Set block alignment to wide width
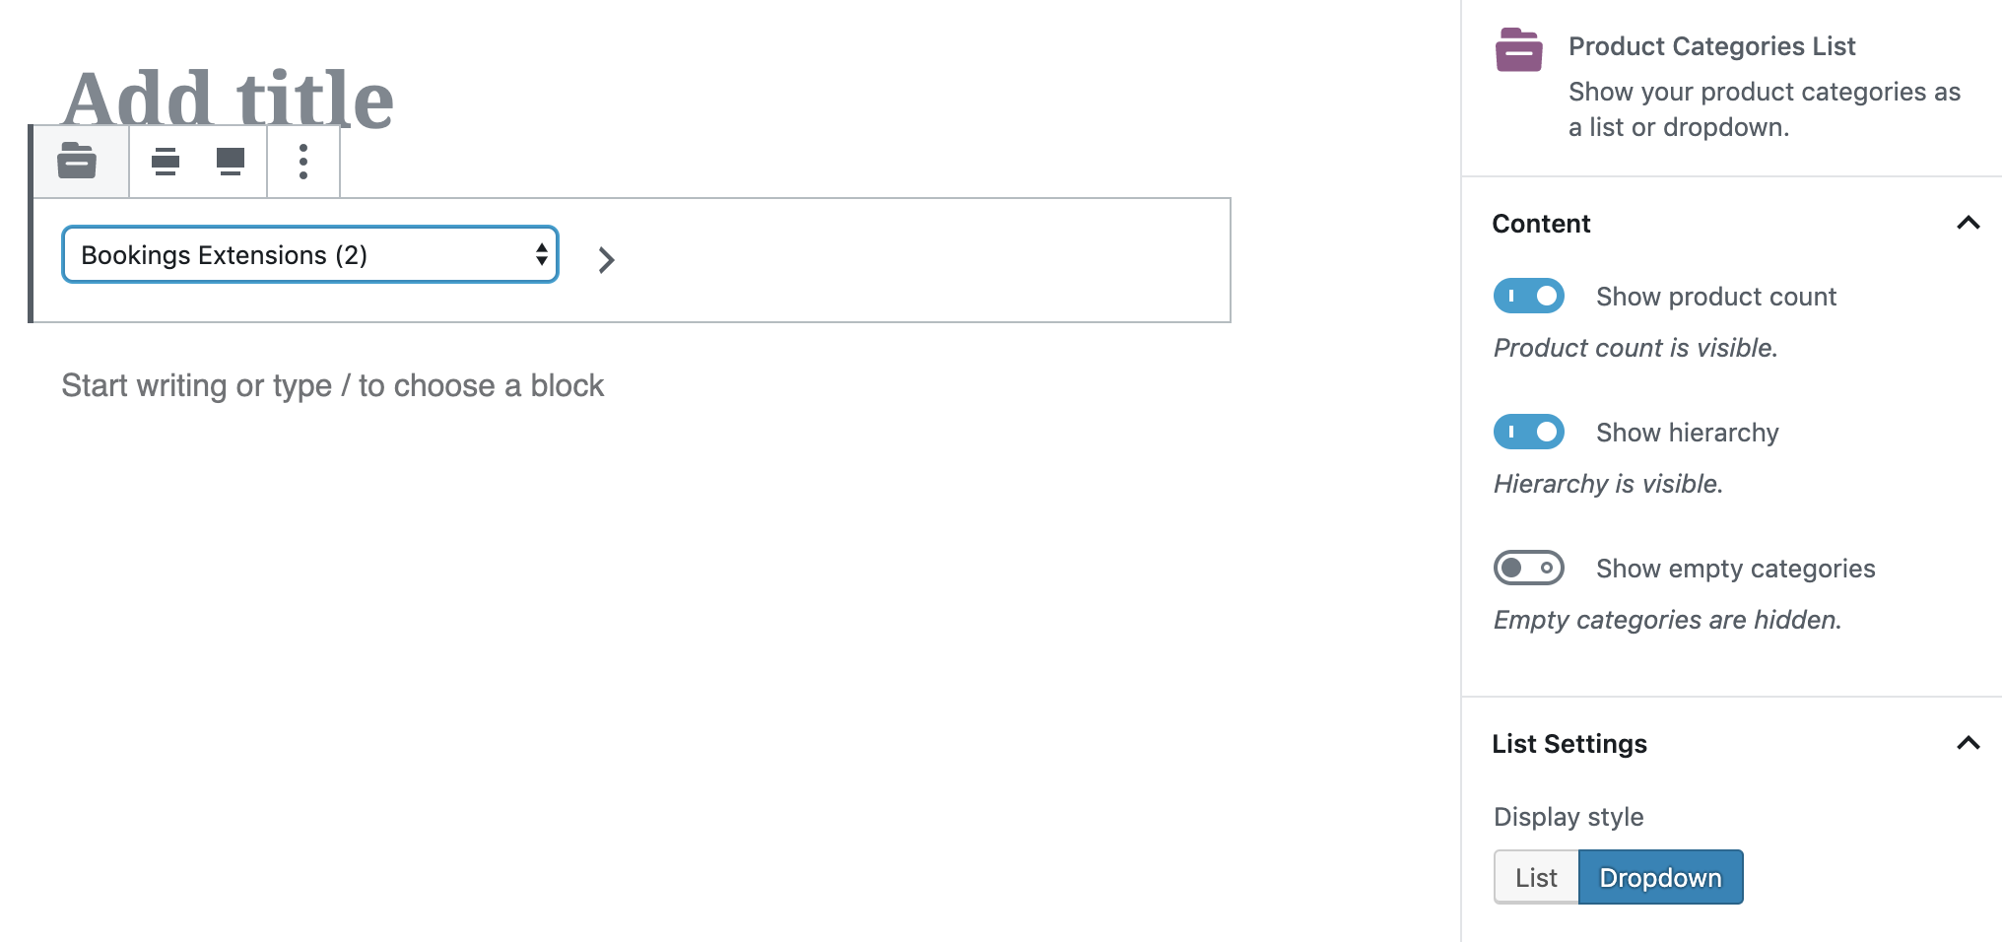The height and width of the screenshot is (942, 2002). click(166, 161)
